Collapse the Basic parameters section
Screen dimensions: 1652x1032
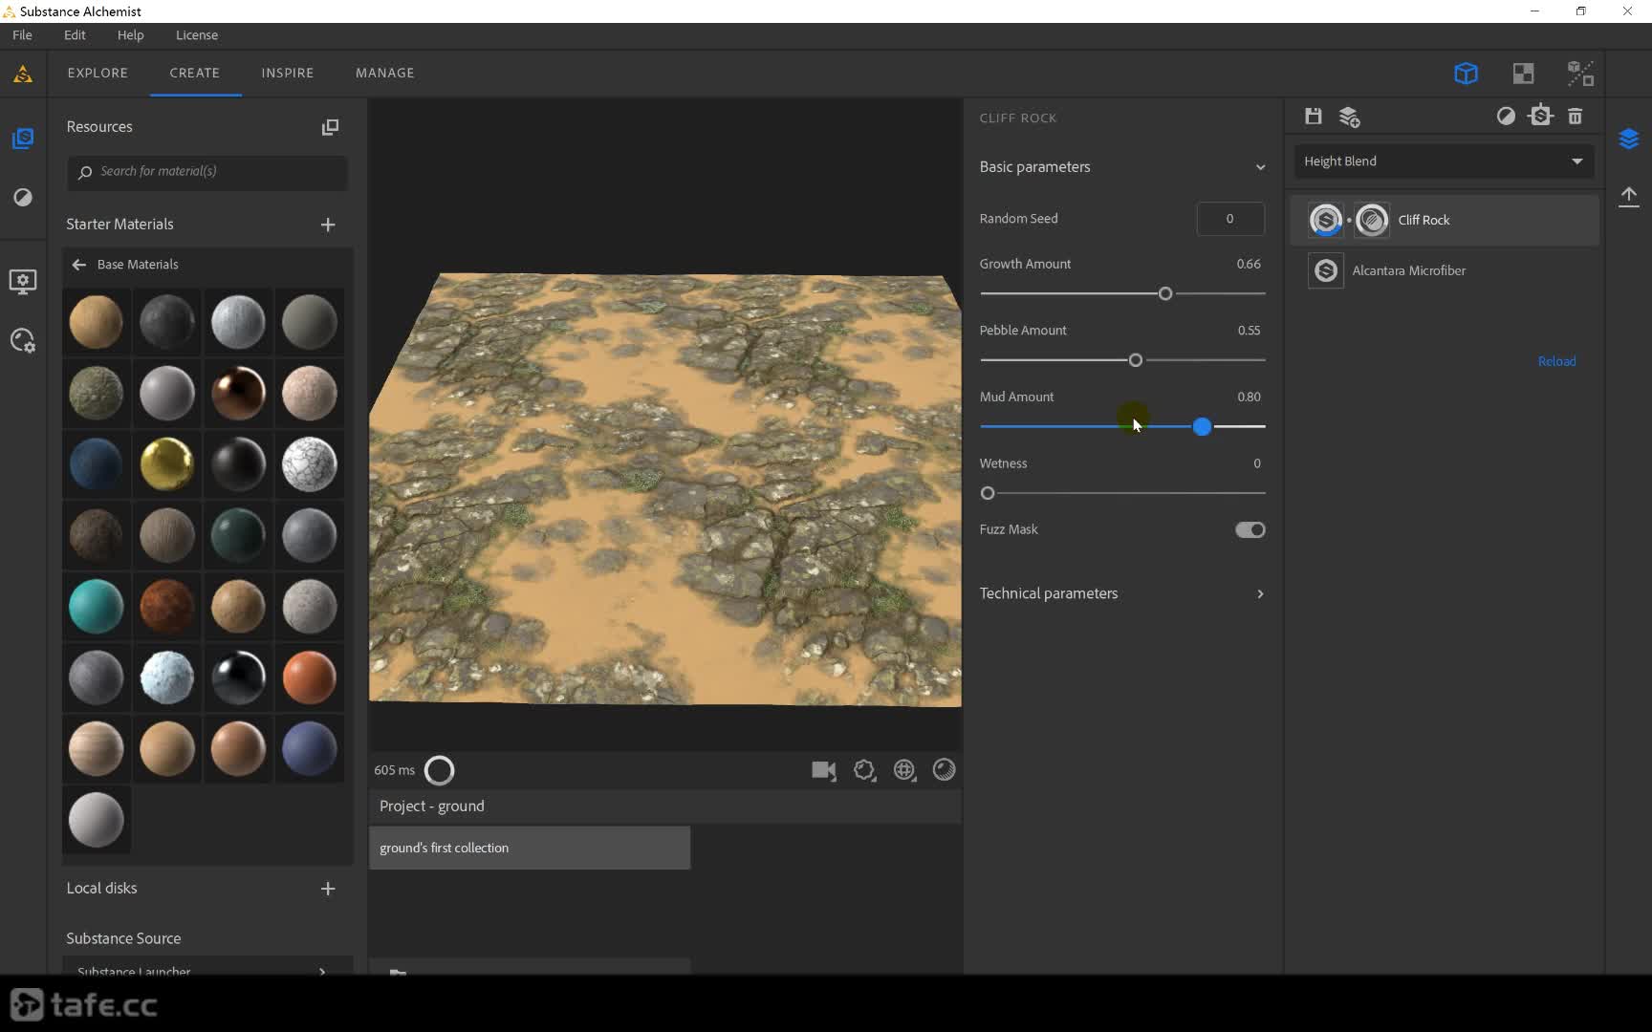click(1260, 167)
